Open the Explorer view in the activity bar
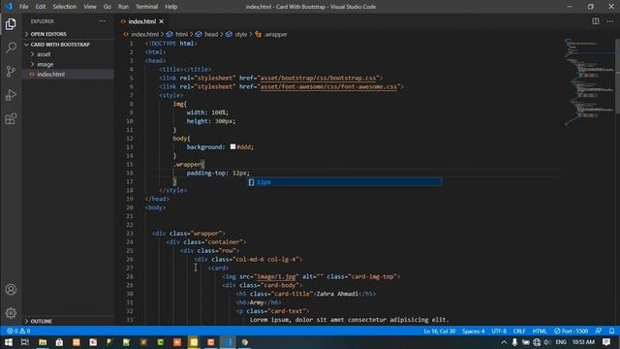620x349 pixels. click(11, 24)
